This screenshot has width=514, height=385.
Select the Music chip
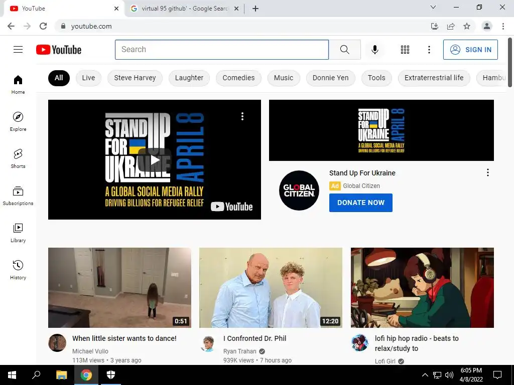(x=284, y=78)
